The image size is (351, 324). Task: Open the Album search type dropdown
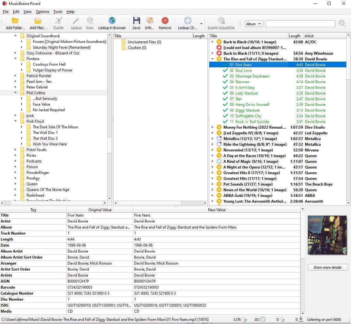pyautogui.click(x=254, y=24)
